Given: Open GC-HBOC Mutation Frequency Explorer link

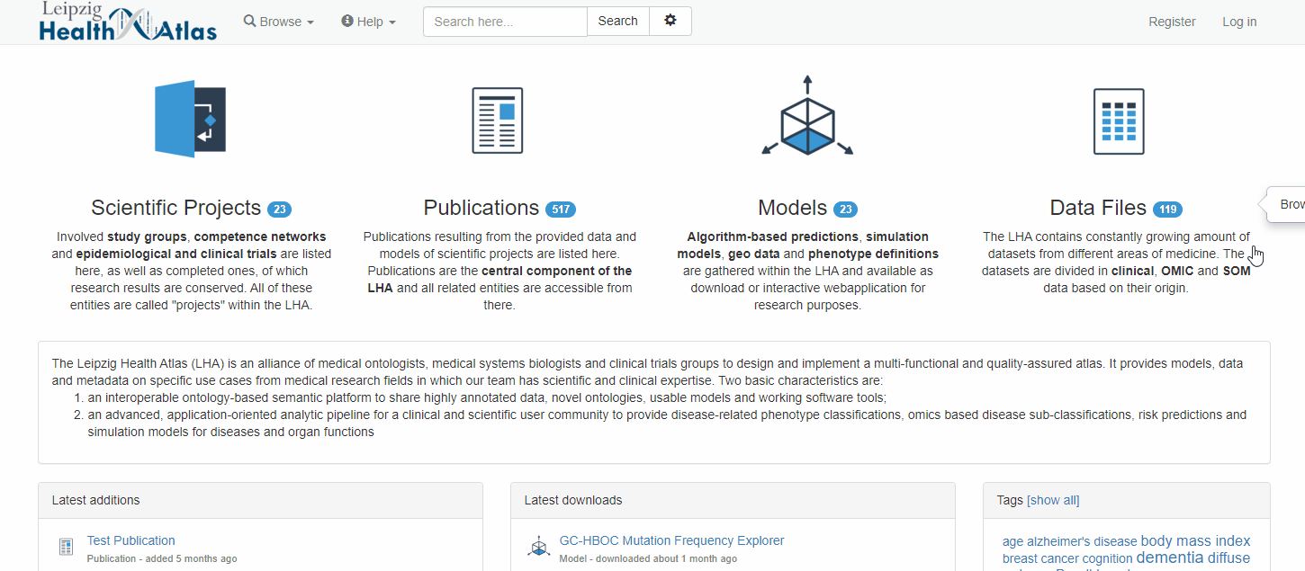Looking at the screenshot, I should point(671,540).
